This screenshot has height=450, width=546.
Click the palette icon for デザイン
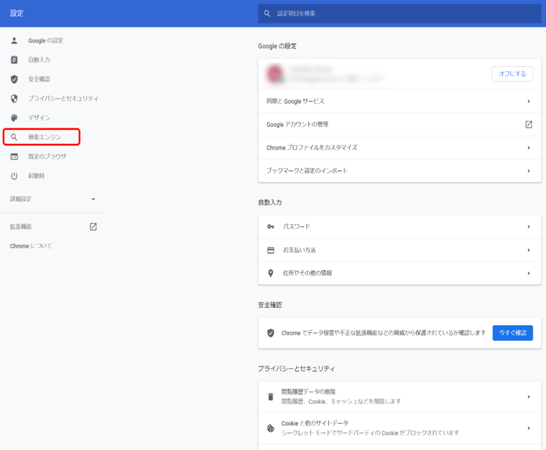pos(14,118)
